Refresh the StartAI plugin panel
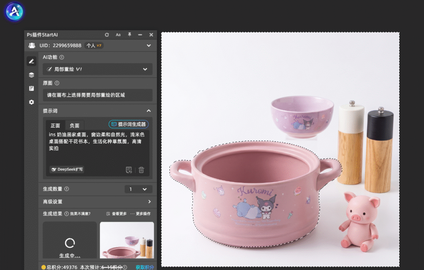The width and height of the screenshot is (424, 270). point(107,35)
